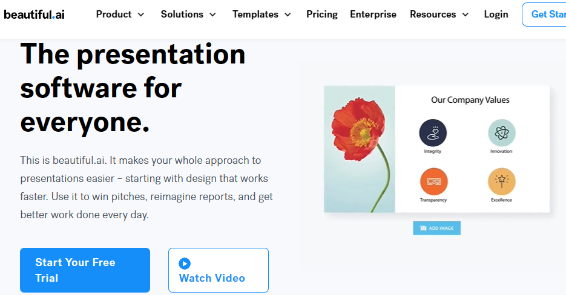The image size is (566, 295).
Task: Click the Login link
Action: (496, 15)
